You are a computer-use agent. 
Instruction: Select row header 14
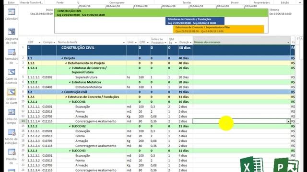(23, 121)
